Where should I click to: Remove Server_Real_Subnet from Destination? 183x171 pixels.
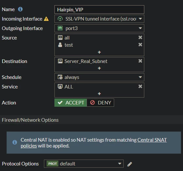pyautogui.click(x=140, y=61)
